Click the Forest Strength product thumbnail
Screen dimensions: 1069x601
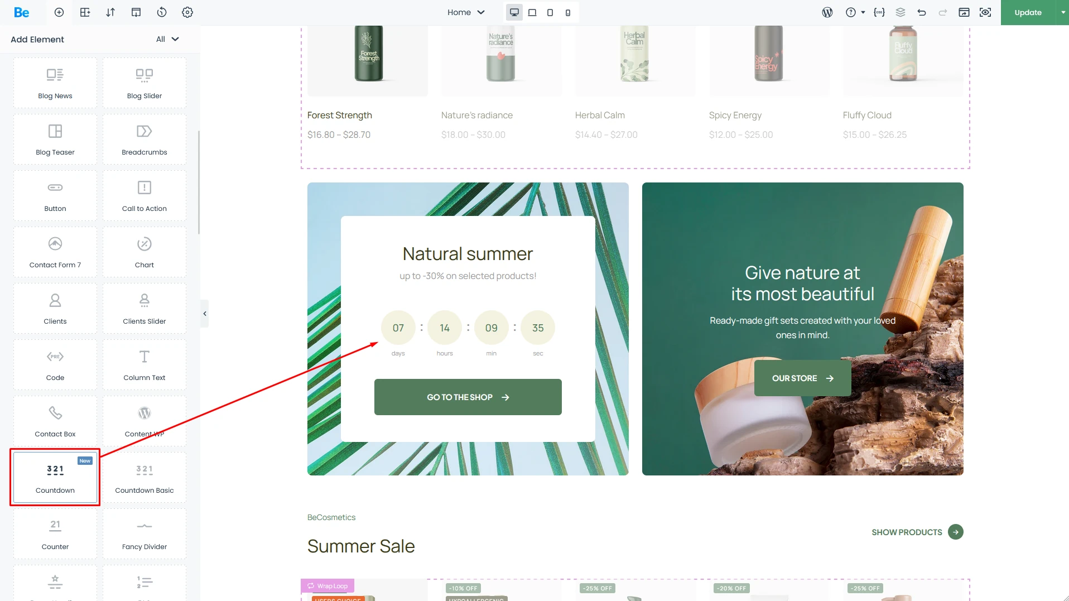pyautogui.click(x=368, y=60)
